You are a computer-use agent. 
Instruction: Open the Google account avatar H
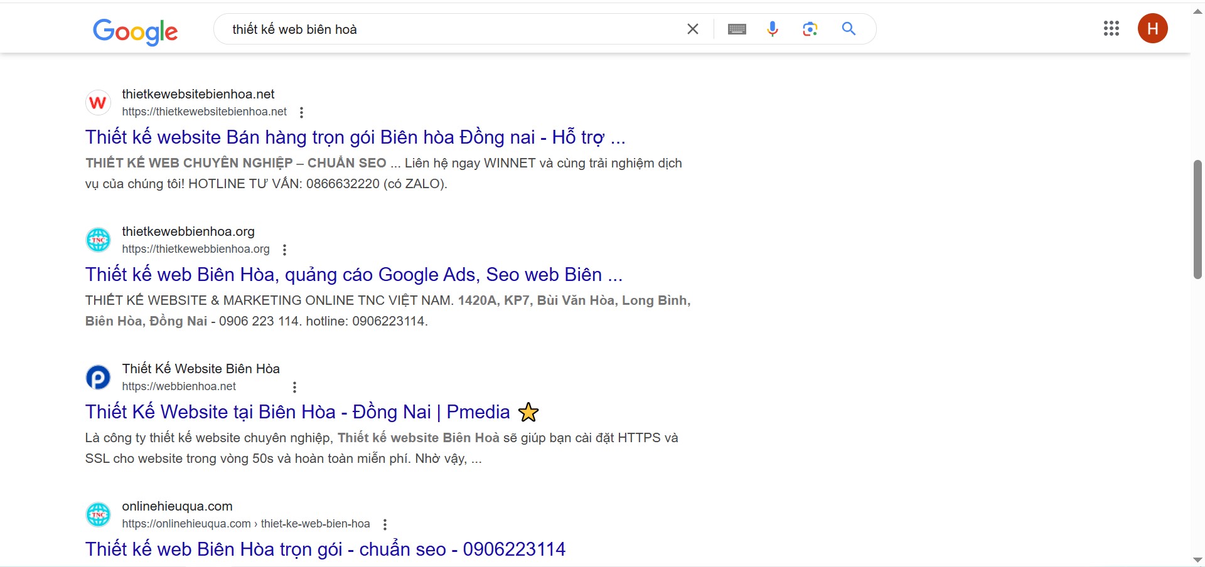point(1153,28)
